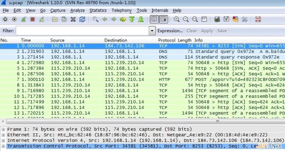Click the Clear filter button
285x151 pixels.
coord(192,31)
